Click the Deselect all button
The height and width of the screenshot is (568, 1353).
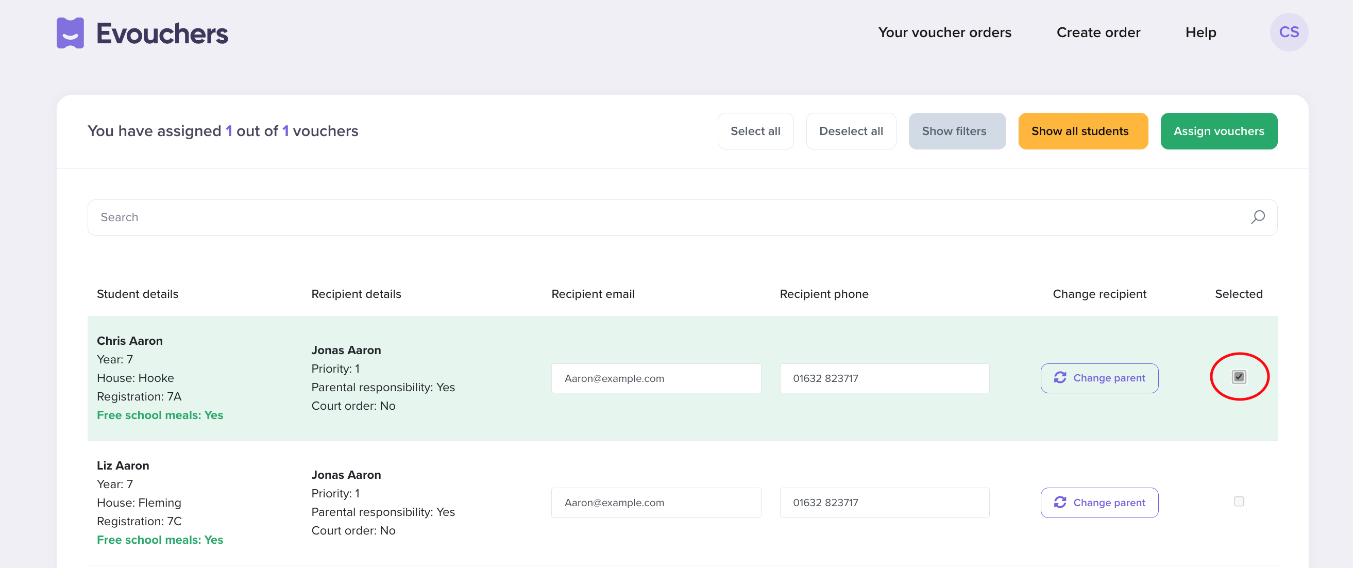point(850,131)
